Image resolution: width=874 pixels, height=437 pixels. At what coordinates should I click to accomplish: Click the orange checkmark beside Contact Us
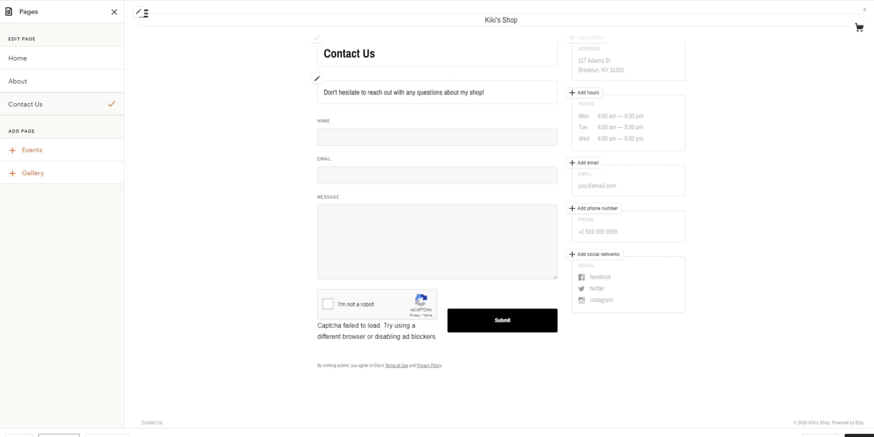coord(112,103)
